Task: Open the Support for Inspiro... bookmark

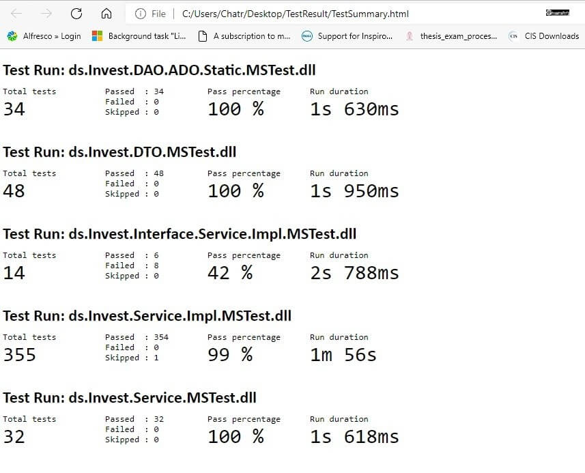Action: (x=347, y=35)
